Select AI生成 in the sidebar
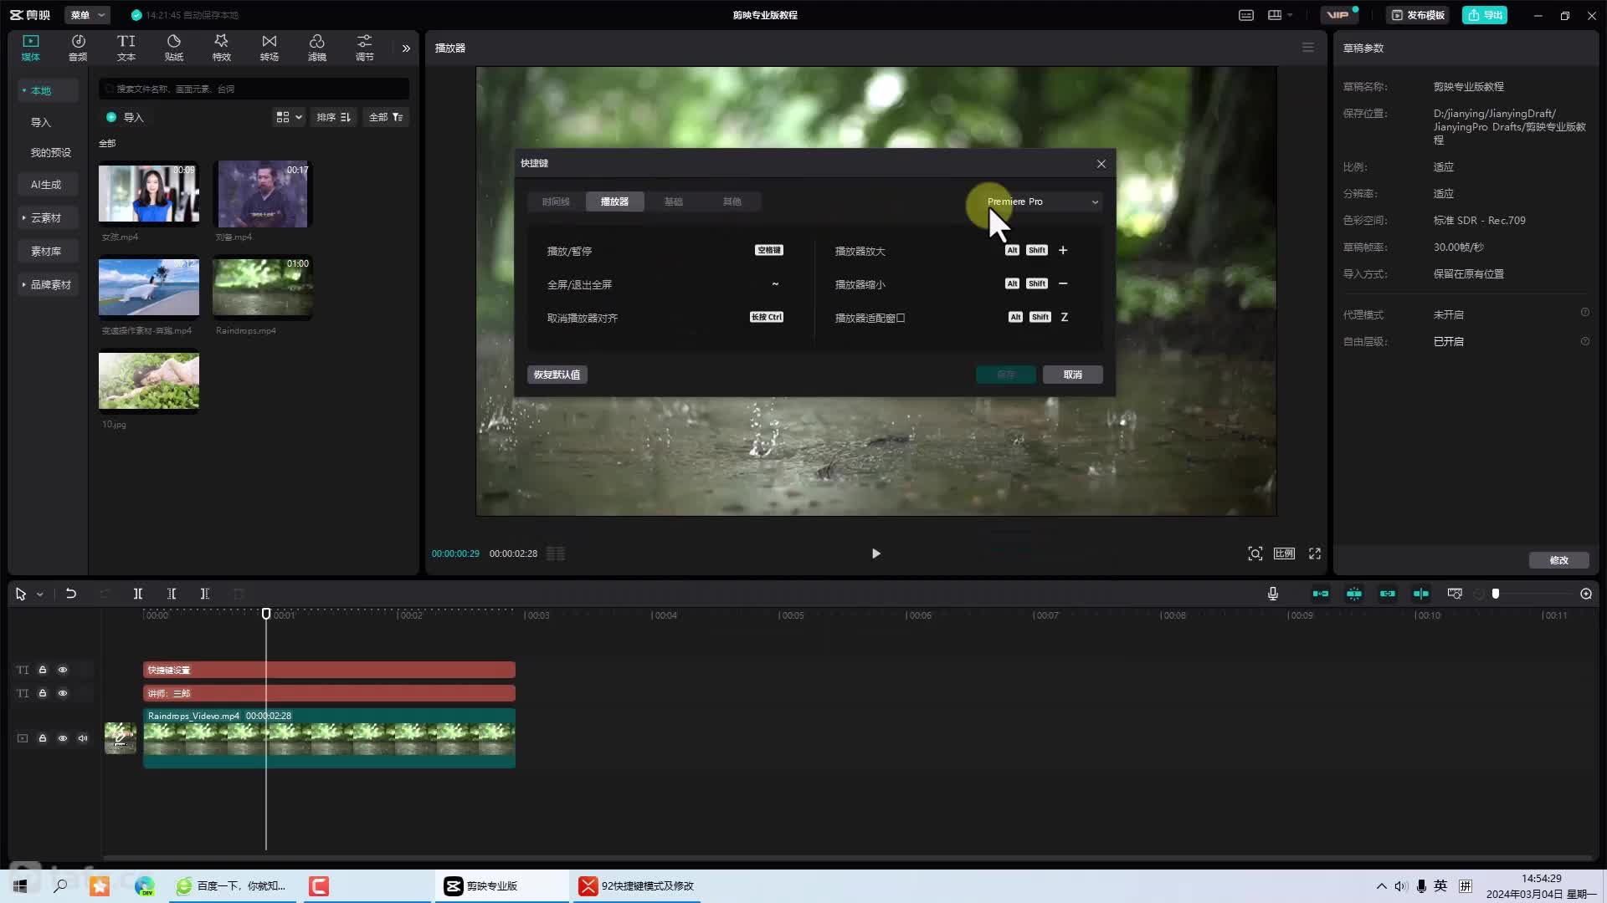This screenshot has height=903, width=1607. (x=46, y=184)
